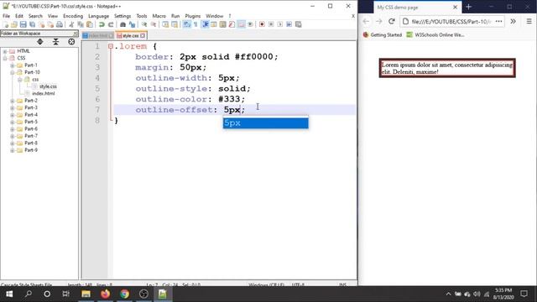The height and width of the screenshot is (302, 537).
Task: Click the Save recorded macro icon
Action: (299, 24)
